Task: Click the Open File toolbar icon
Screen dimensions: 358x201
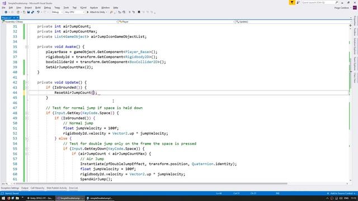Action: point(24,12)
